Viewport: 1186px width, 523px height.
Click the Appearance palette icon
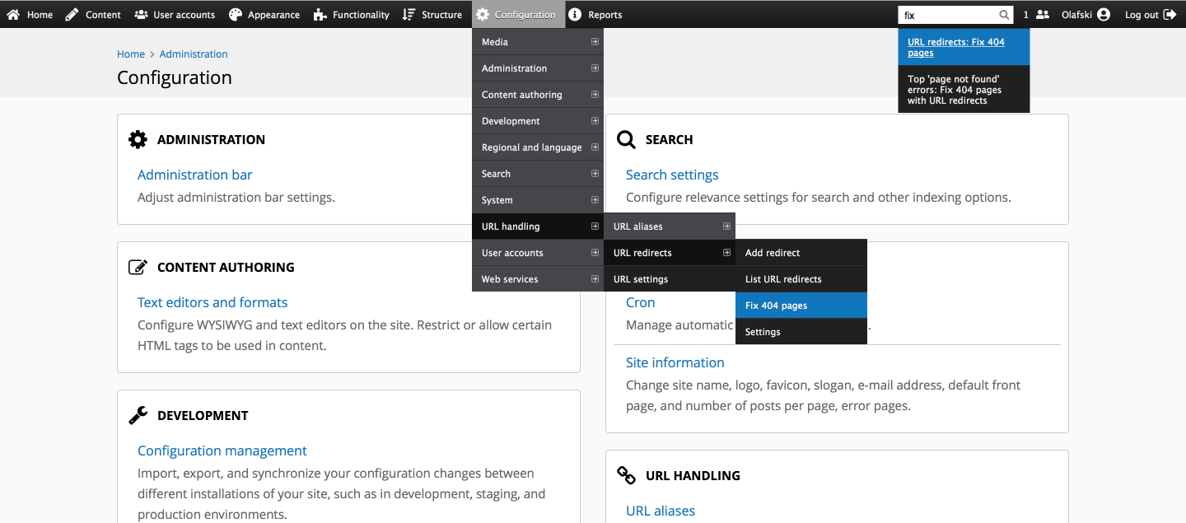(236, 15)
